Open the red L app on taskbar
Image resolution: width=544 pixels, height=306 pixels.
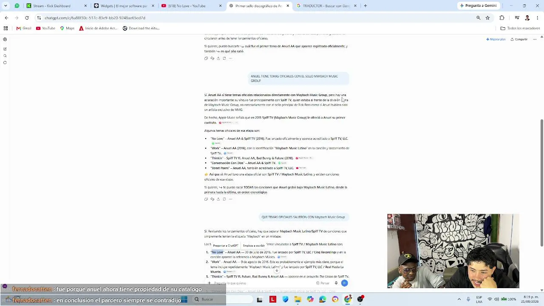click(x=273, y=299)
